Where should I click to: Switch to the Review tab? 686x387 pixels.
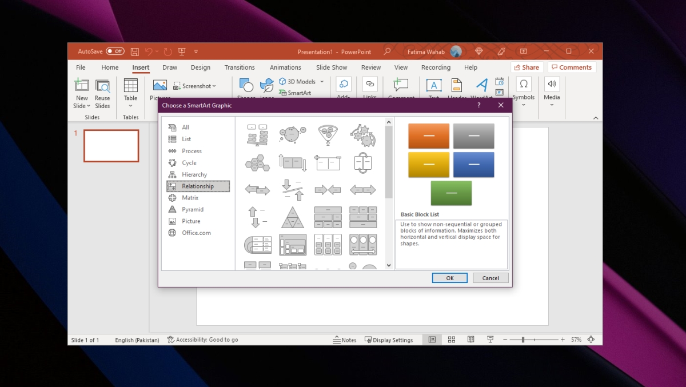point(371,67)
